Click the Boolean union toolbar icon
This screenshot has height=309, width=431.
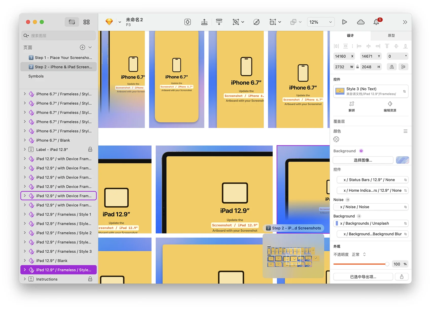click(x=293, y=22)
